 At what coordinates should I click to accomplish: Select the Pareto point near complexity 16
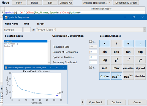pyautogui.click(x=34, y=93)
